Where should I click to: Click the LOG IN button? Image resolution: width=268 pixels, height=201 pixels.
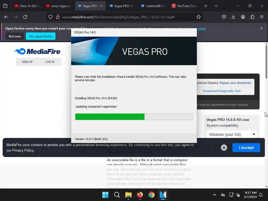(50, 62)
